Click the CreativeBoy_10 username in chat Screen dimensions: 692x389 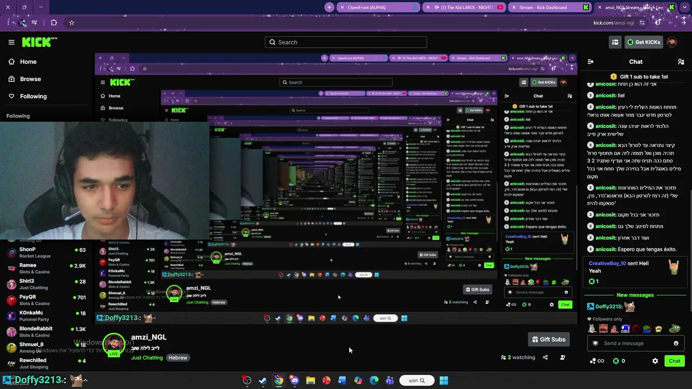(608, 263)
